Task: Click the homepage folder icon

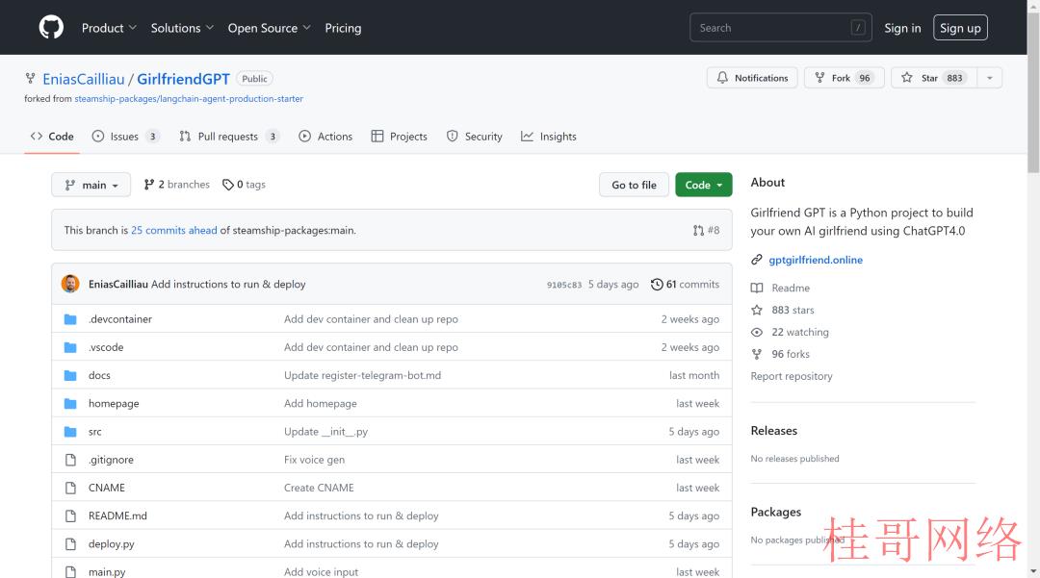Action: coord(70,403)
